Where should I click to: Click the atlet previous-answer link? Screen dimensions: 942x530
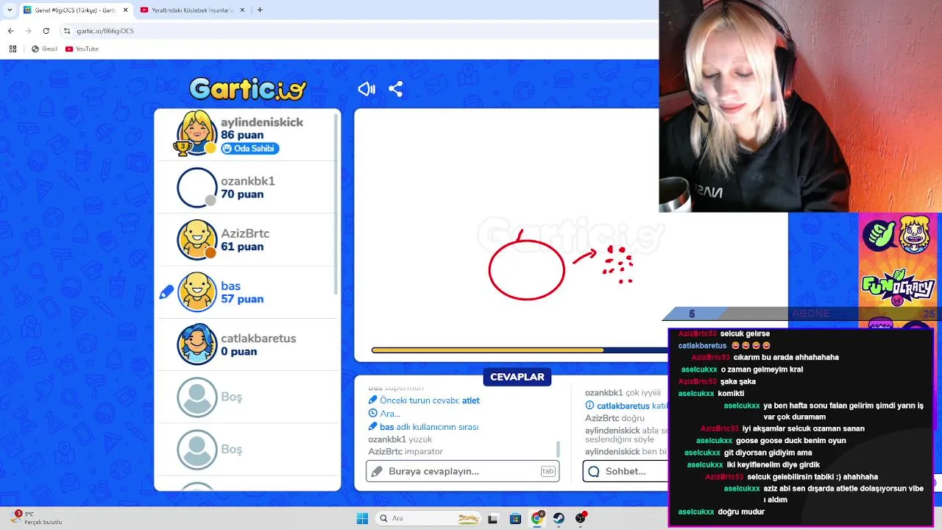click(x=470, y=400)
